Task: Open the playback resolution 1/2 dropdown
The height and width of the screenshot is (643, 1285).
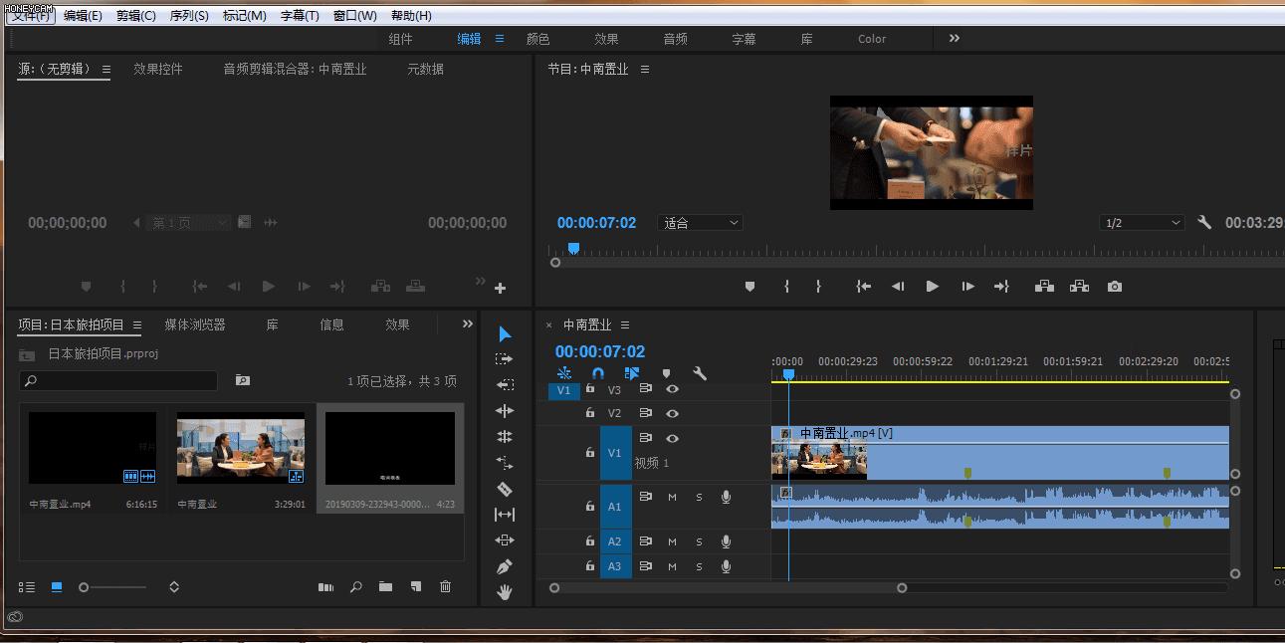Action: pos(1142,223)
